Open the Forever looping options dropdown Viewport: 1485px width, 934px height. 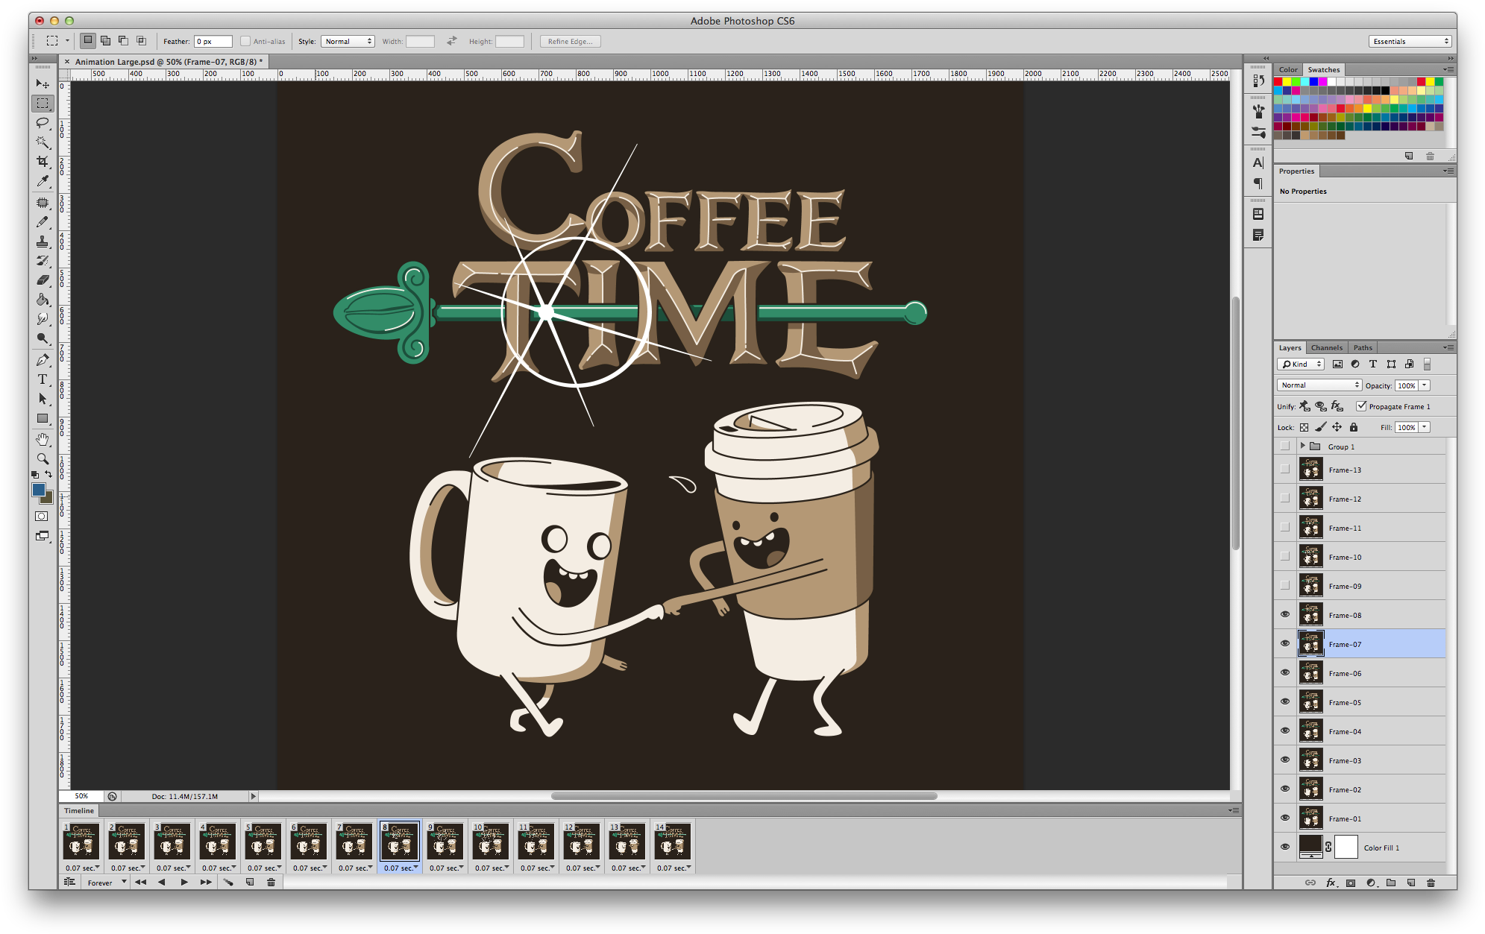(107, 883)
